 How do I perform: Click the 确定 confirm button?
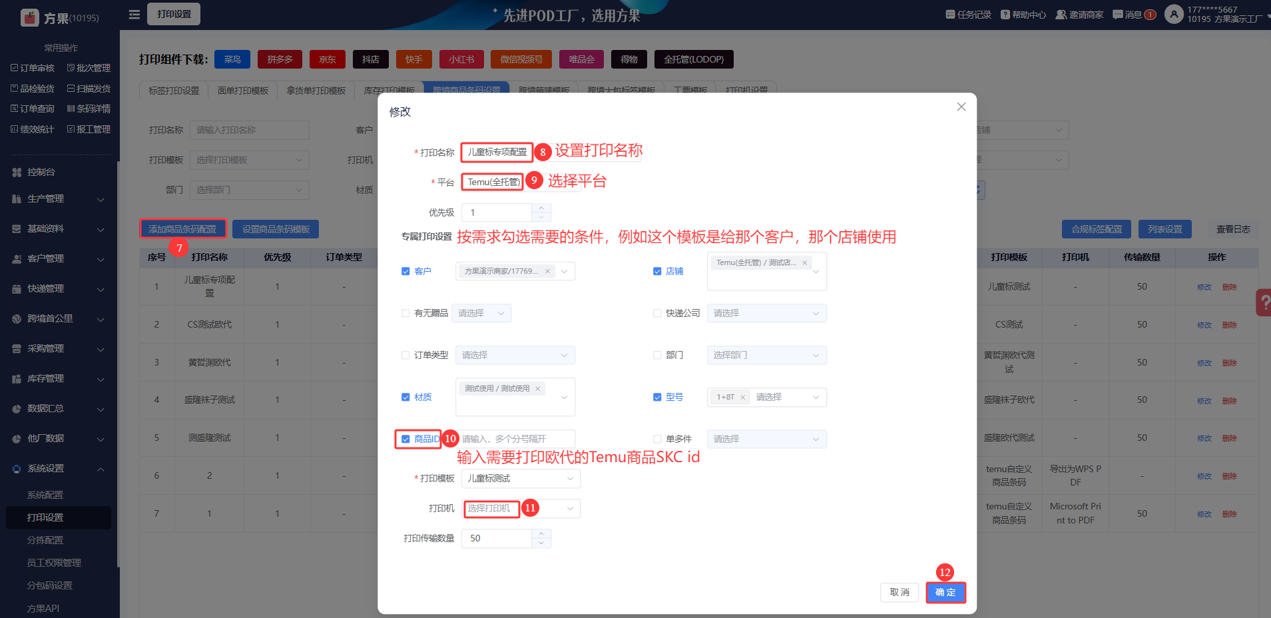pos(945,592)
